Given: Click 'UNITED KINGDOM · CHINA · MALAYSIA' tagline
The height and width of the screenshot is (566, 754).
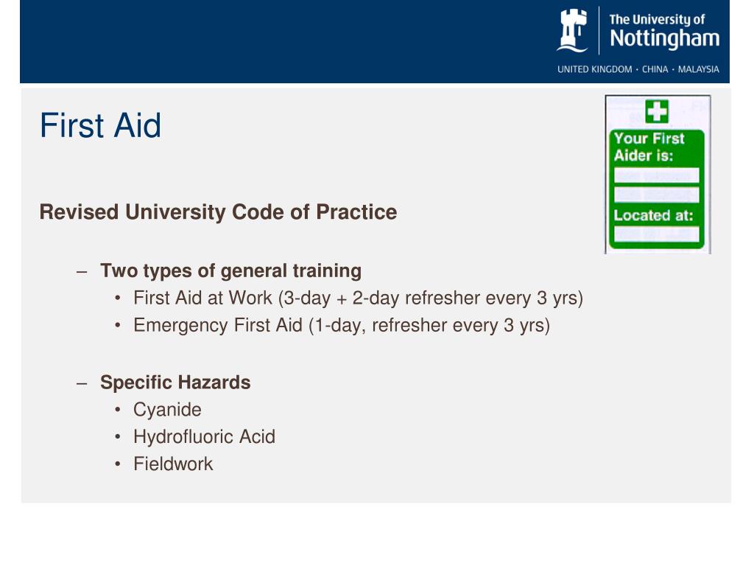Looking at the screenshot, I should pos(638,69).
